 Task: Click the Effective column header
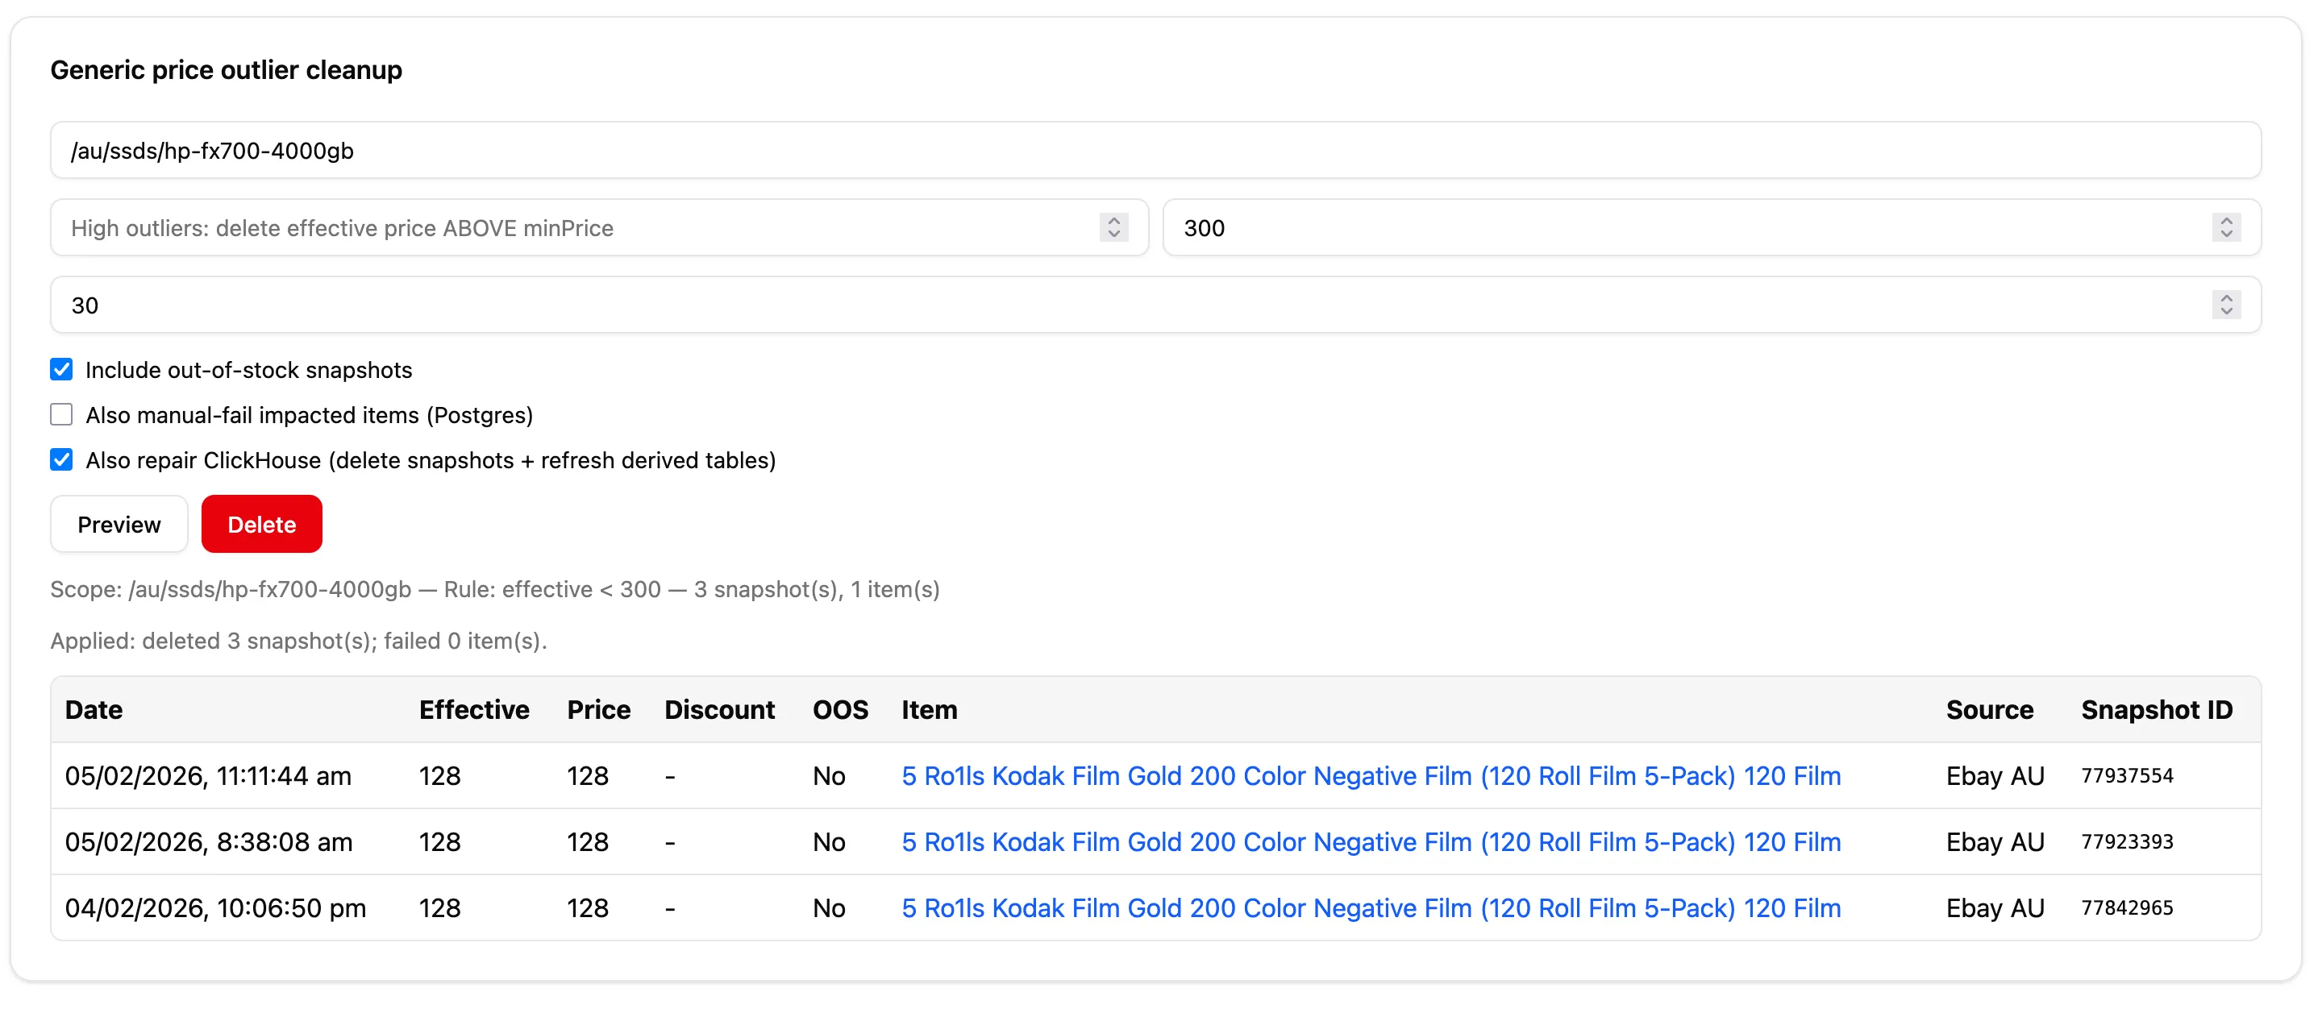coord(474,710)
